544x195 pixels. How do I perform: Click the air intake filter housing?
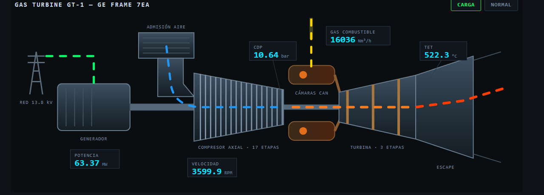(x=166, y=45)
